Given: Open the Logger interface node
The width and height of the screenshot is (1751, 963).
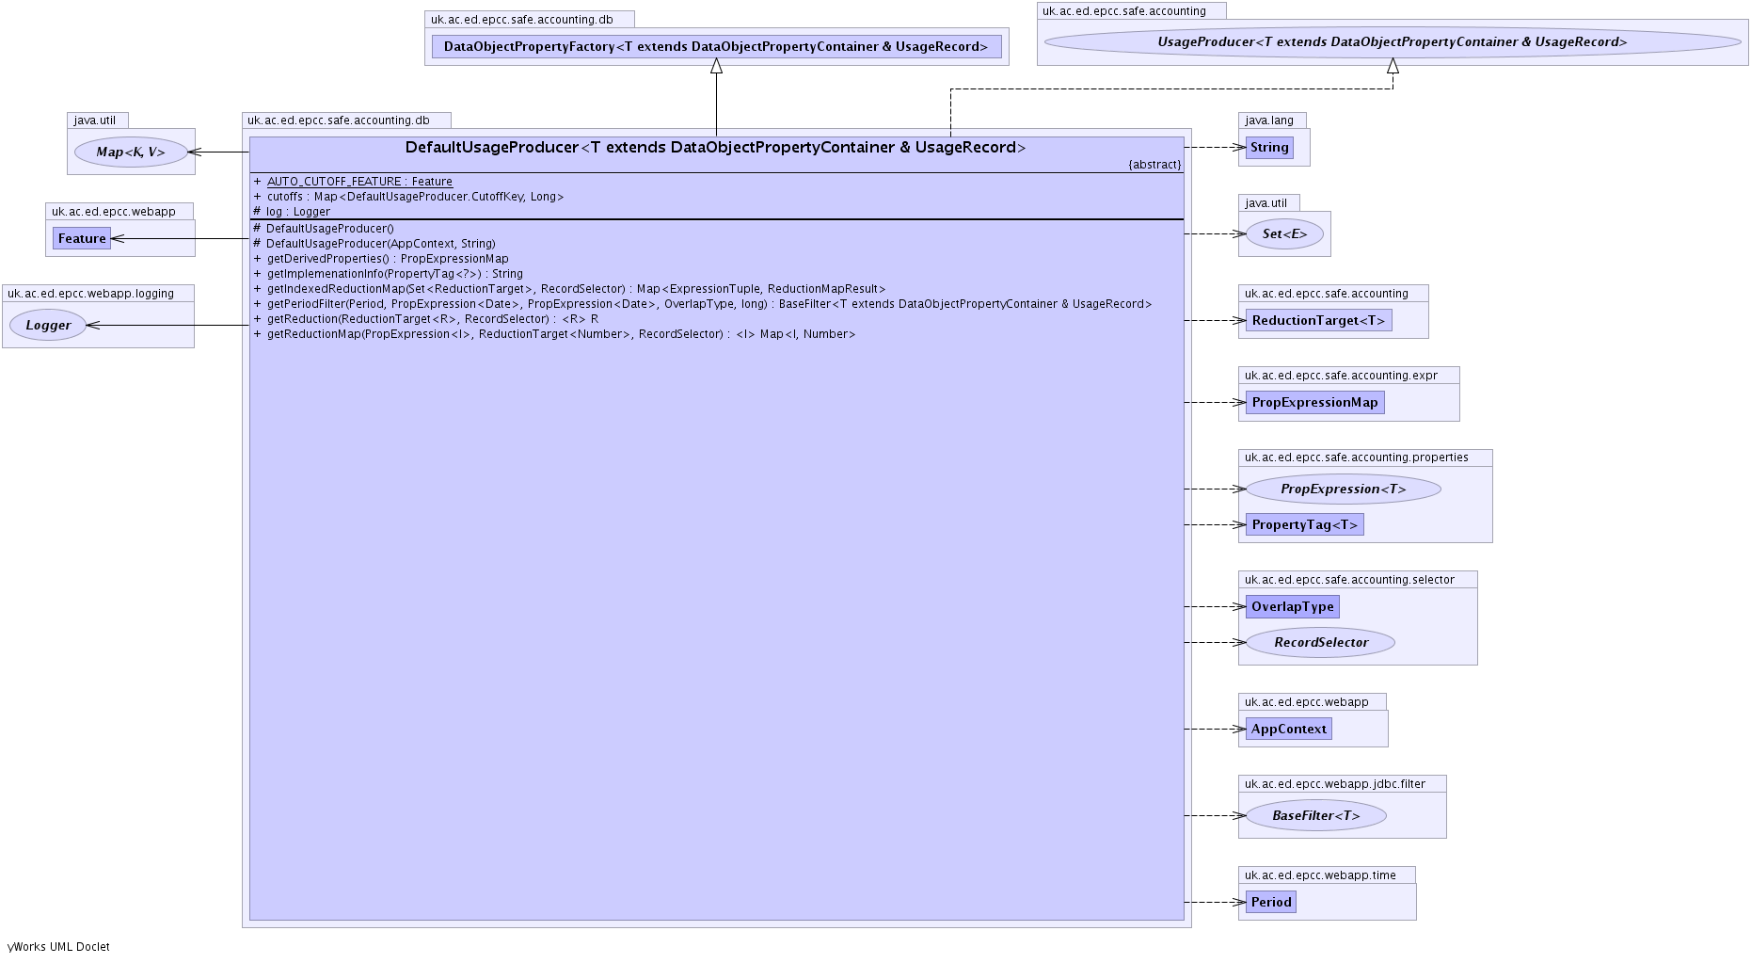Looking at the screenshot, I should tap(48, 326).
